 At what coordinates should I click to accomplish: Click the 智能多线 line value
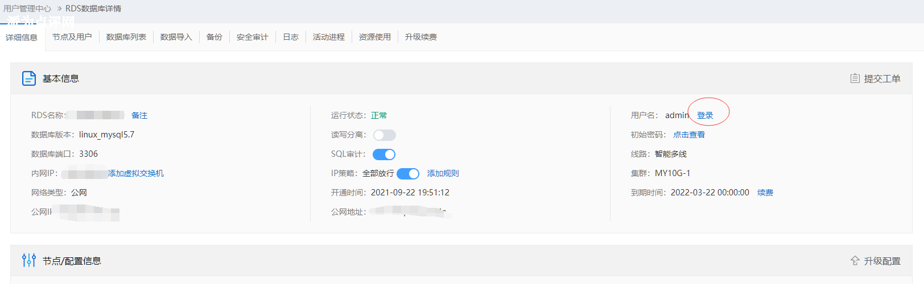(671, 154)
